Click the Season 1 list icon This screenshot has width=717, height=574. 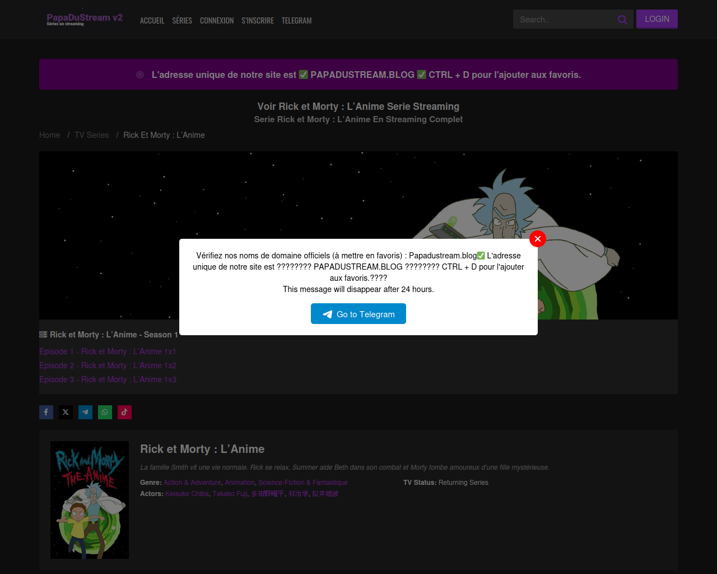click(x=43, y=335)
